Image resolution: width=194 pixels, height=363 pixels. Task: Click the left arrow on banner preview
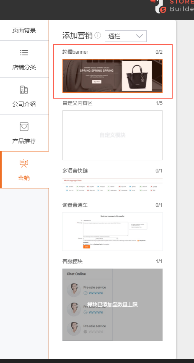[64, 76]
